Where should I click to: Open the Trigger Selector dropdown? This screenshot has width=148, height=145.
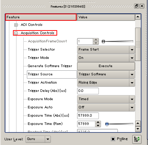click(x=132, y=50)
